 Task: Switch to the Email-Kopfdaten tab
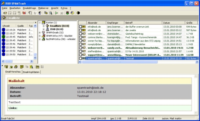[x=31, y=72]
